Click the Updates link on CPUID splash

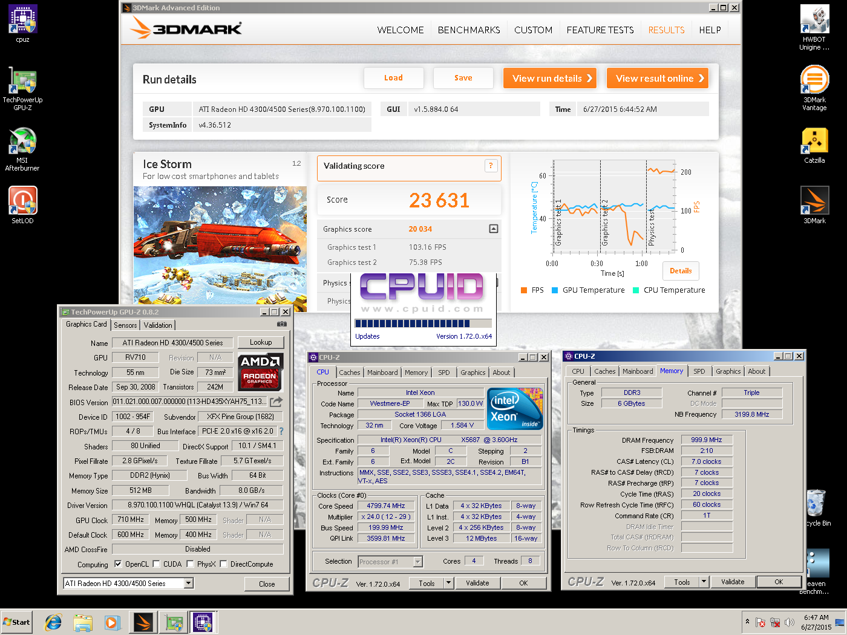point(367,336)
